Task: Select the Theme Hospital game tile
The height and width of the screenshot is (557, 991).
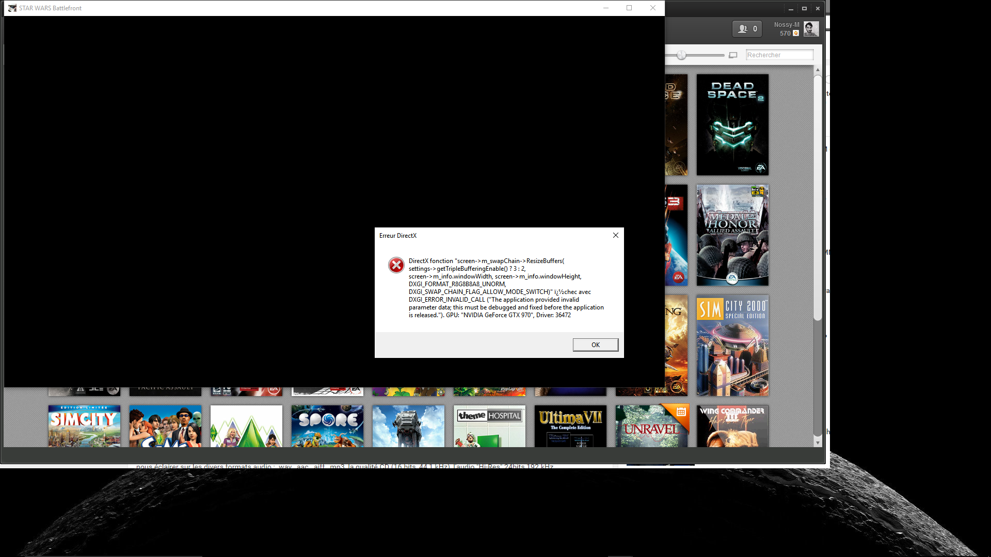Action: 489,426
